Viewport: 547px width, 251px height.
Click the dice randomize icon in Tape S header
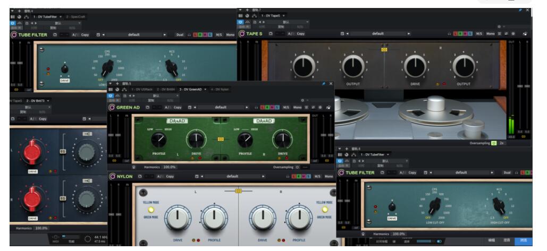[525, 34]
